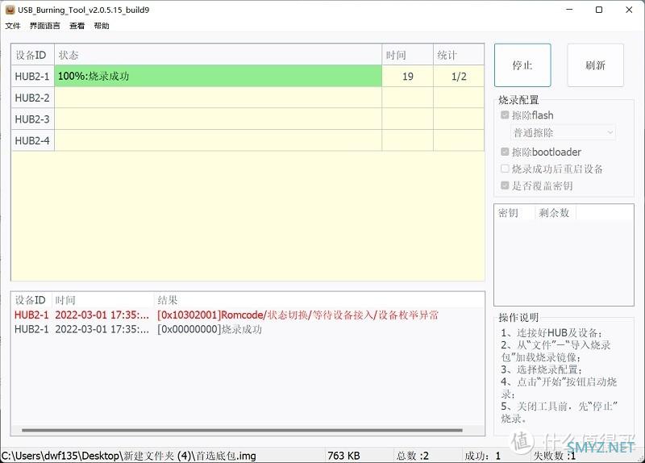Maximize the USB Burning Tool window
This screenshot has height=463, width=645.
tap(599, 10)
